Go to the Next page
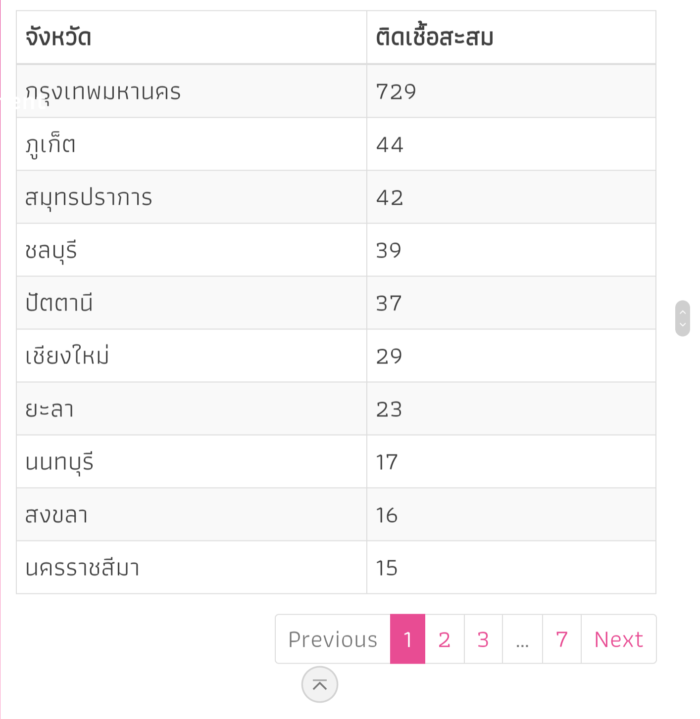 pos(618,639)
